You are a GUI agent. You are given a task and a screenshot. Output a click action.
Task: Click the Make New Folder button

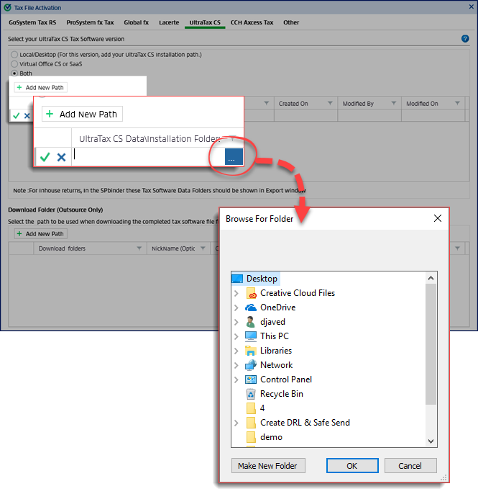[268, 466]
